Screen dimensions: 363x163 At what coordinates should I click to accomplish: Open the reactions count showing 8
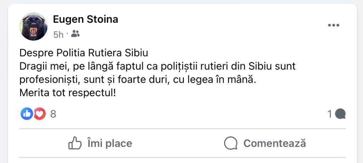pyautogui.click(x=54, y=114)
